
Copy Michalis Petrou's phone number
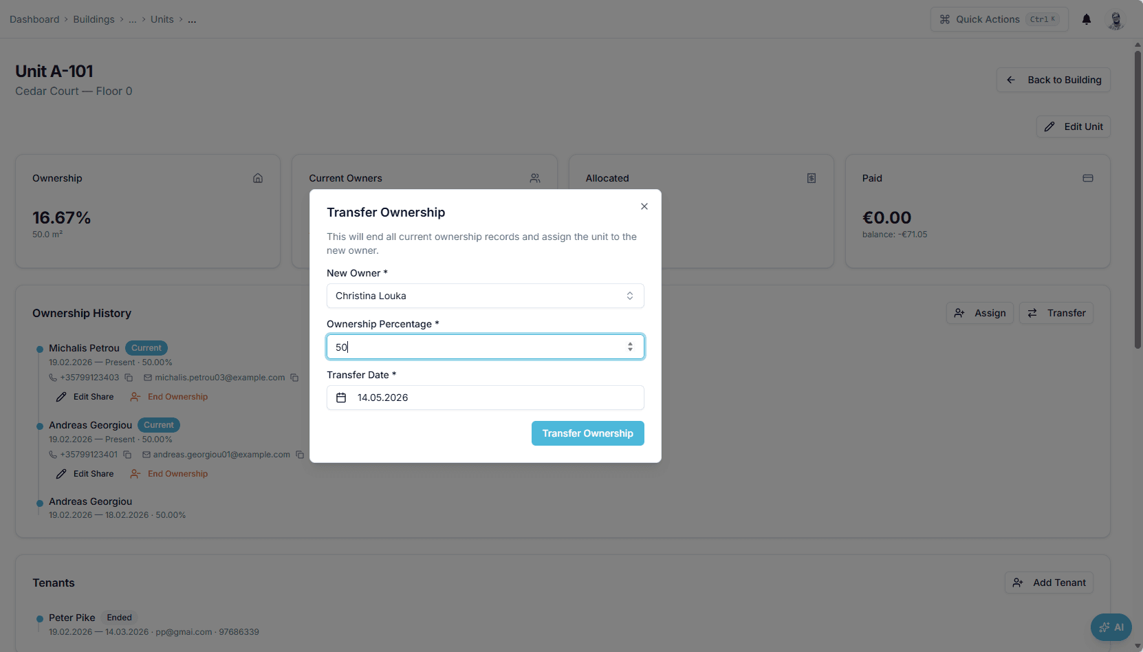coord(129,378)
